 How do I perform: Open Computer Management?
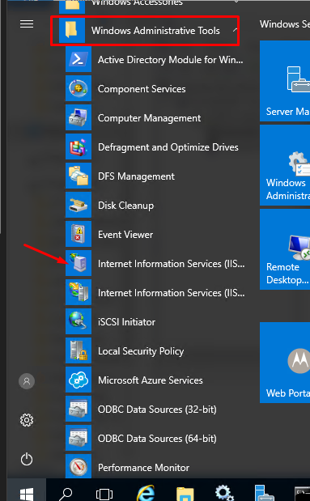click(x=155, y=117)
